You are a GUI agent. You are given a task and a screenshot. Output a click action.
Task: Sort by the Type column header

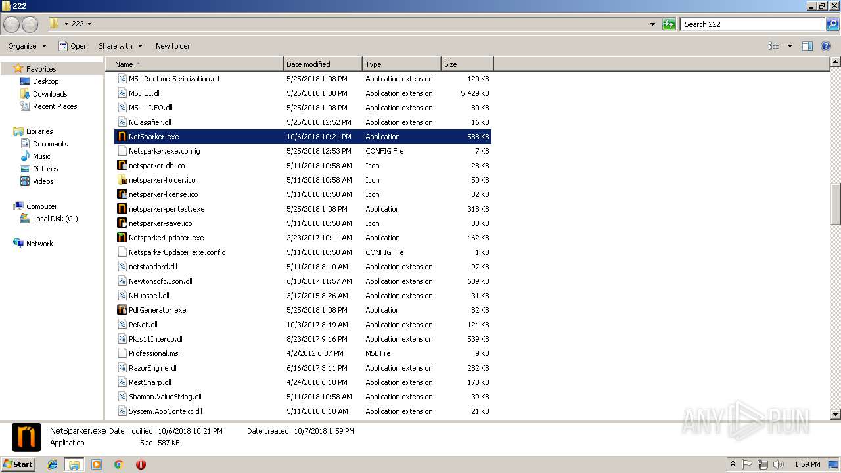tap(401, 64)
